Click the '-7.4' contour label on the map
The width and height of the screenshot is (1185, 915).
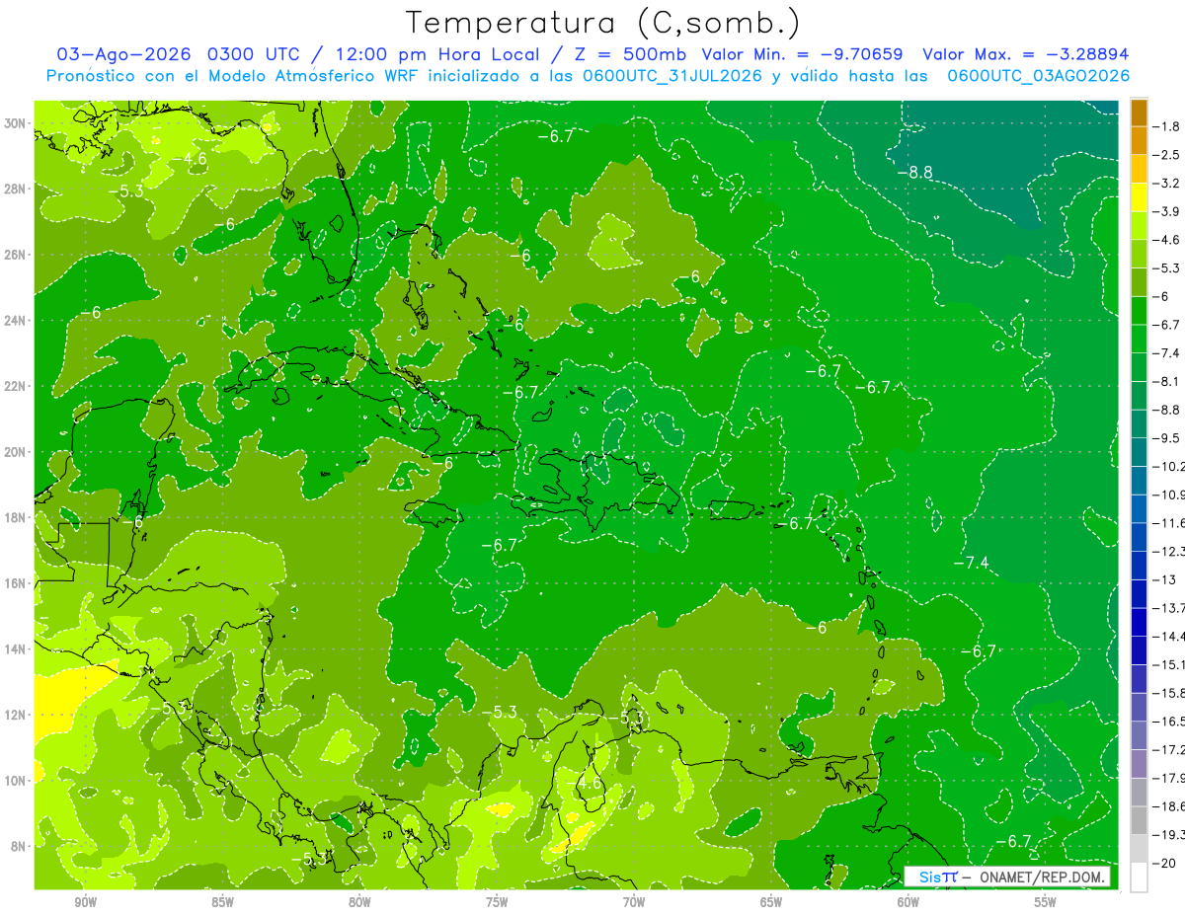[x=971, y=563]
